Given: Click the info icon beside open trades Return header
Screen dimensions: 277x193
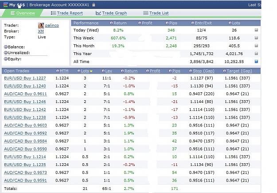Looking at the screenshot, I should click(122, 71).
